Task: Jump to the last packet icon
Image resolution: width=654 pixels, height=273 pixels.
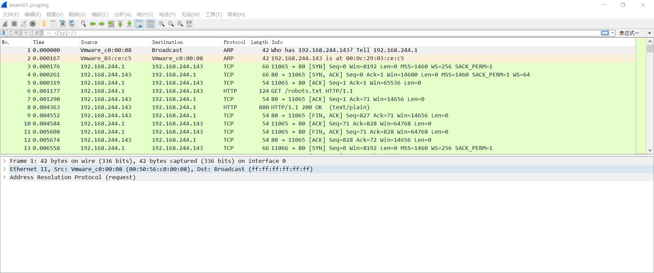Action: pos(129,24)
